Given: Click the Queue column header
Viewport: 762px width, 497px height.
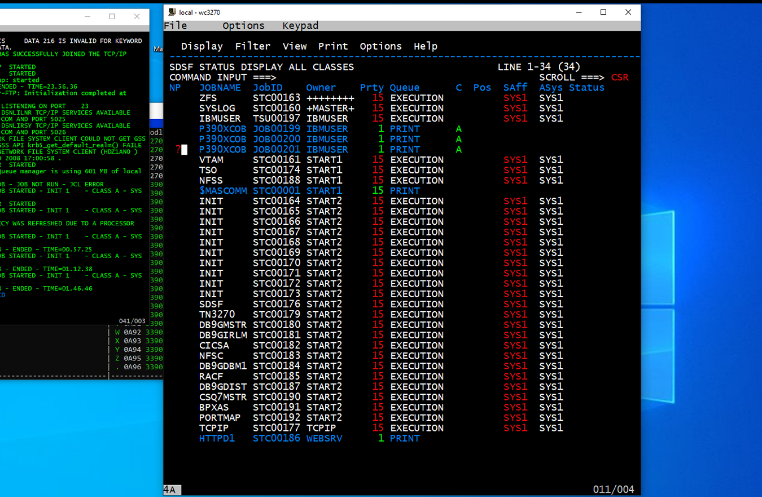Looking at the screenshot, I should click(404, 88).
